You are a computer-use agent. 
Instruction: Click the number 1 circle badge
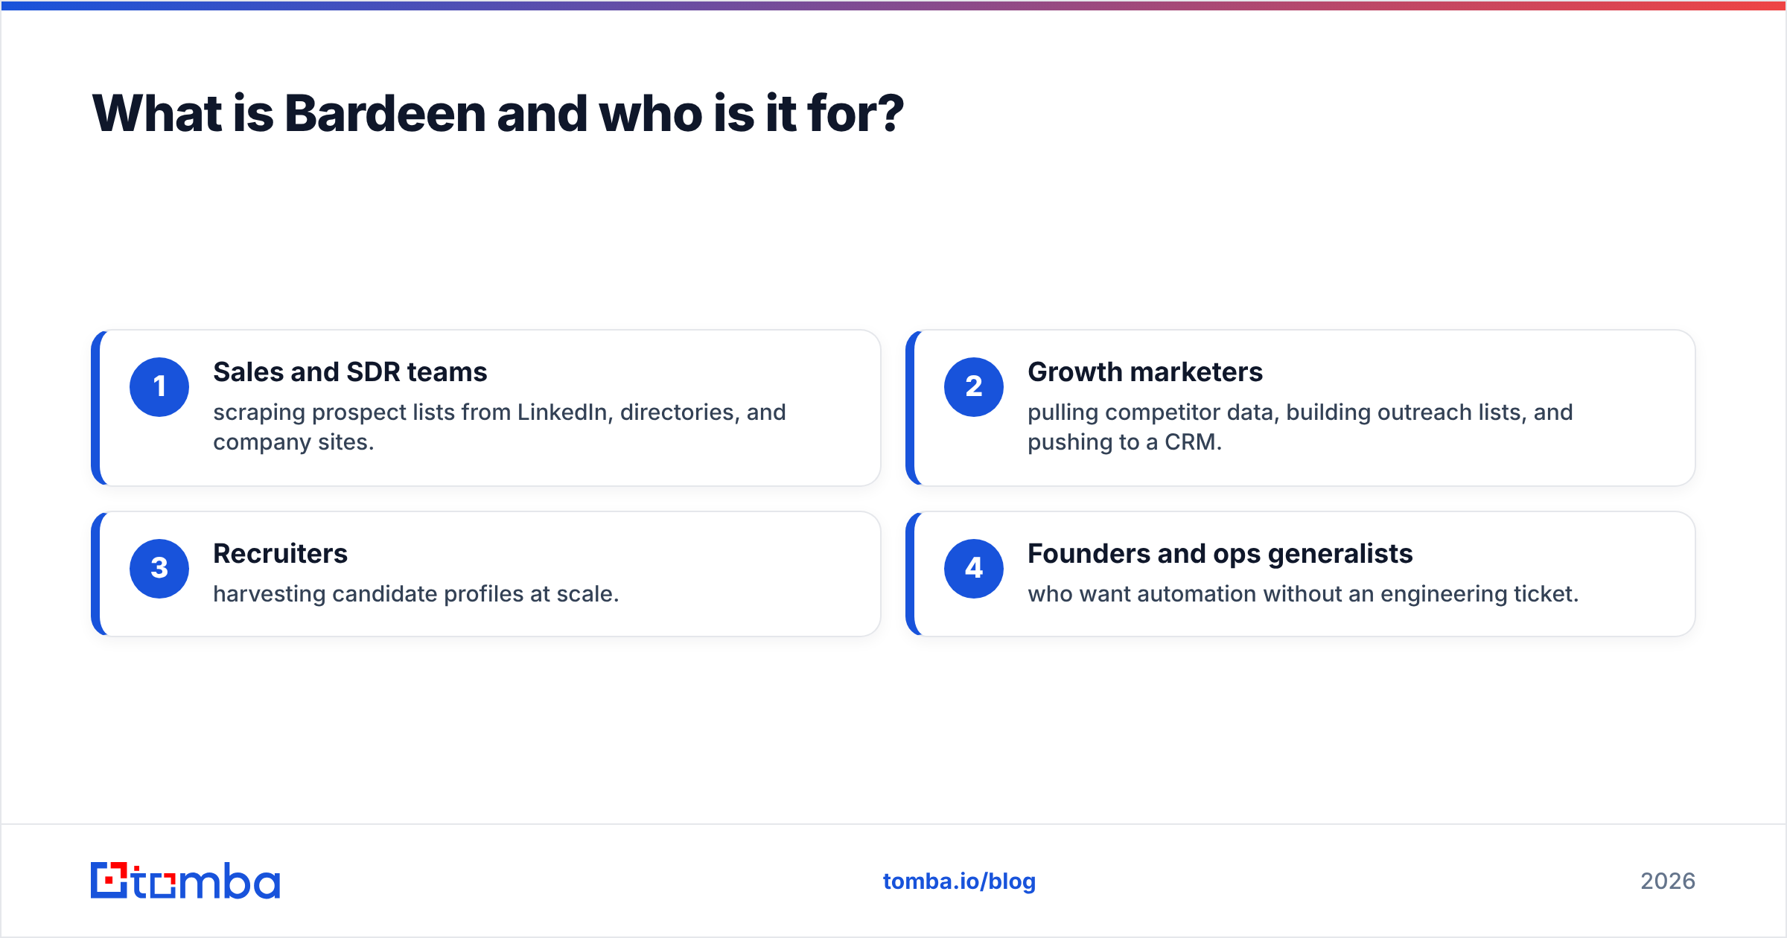coord(159,387)
